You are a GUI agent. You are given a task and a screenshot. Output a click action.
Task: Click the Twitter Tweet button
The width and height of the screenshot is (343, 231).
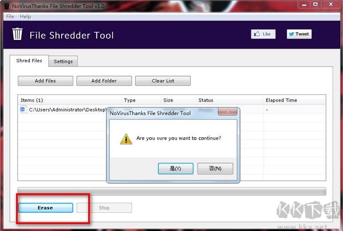299,34
